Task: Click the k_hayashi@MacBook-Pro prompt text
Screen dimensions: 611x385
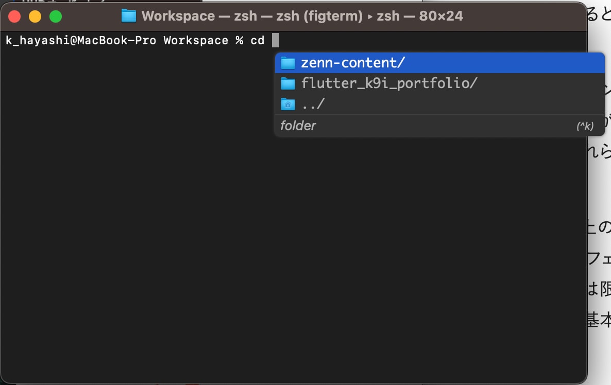Action: coord(81,40)
